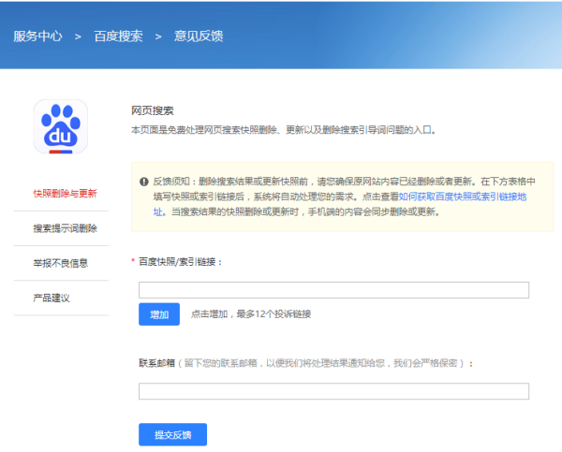Open 服务中心 in the breadcrumb
The width and height of the screenshot is (562, 452).
pos(37,36)
